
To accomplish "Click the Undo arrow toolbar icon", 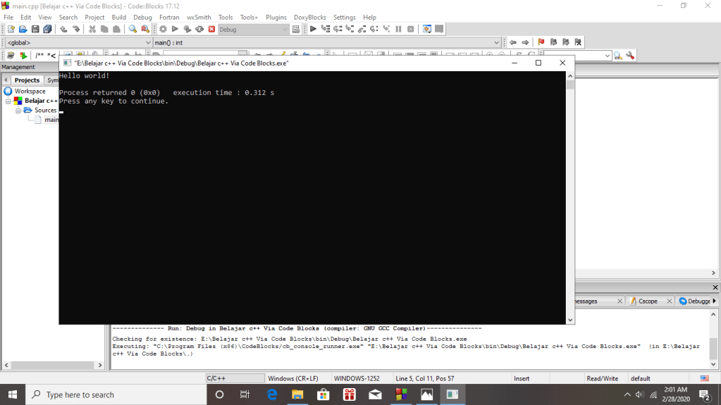I will click(x=63, y=29).
